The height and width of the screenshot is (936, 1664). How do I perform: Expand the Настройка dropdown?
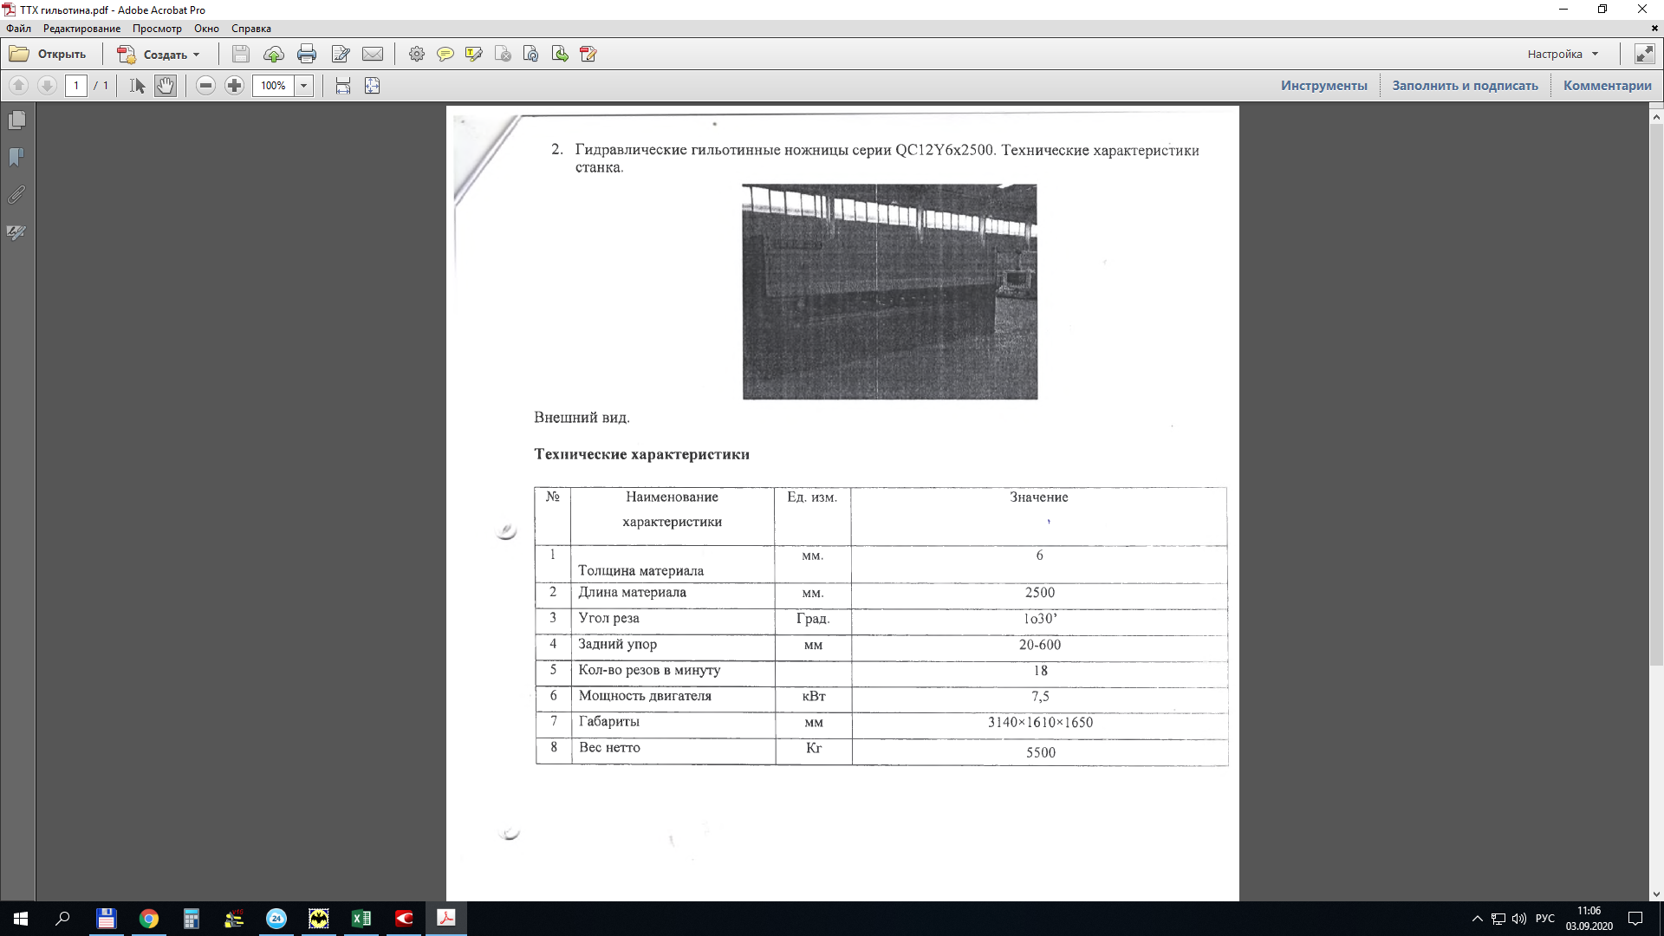click(x=1595, y=54)
